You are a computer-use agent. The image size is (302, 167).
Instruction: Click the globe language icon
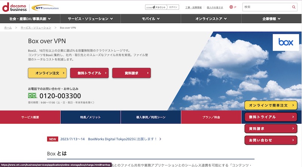(x=231, y=7)
